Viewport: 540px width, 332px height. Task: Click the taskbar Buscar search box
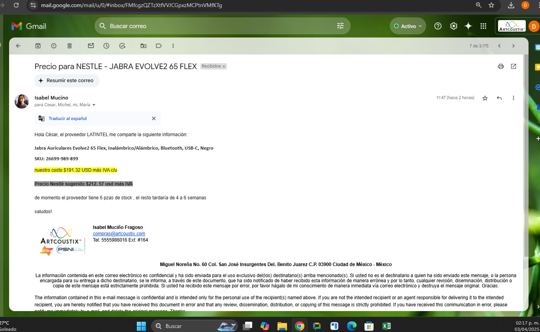click(x=194, y=326)
